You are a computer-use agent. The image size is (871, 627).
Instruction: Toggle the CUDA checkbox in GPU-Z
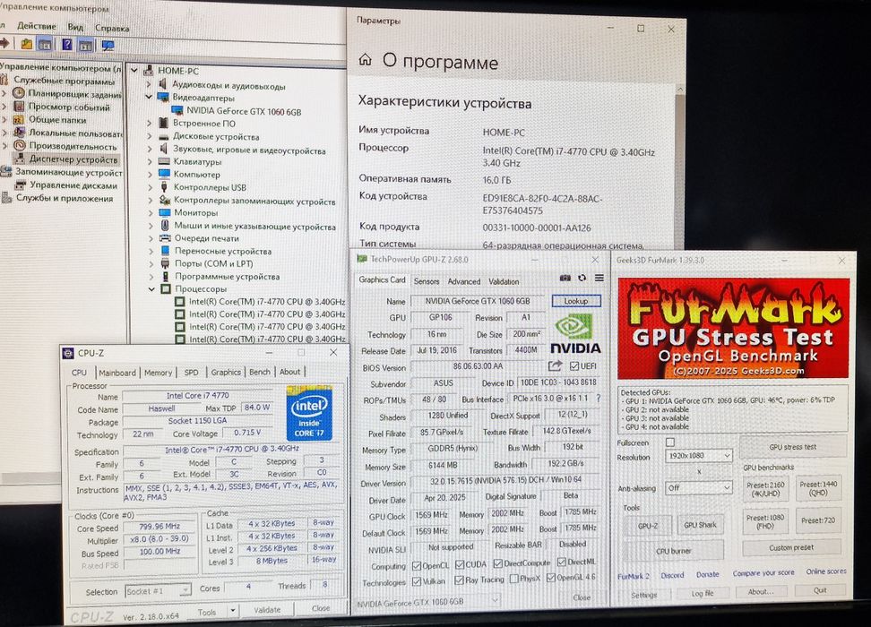coord(460,565)
